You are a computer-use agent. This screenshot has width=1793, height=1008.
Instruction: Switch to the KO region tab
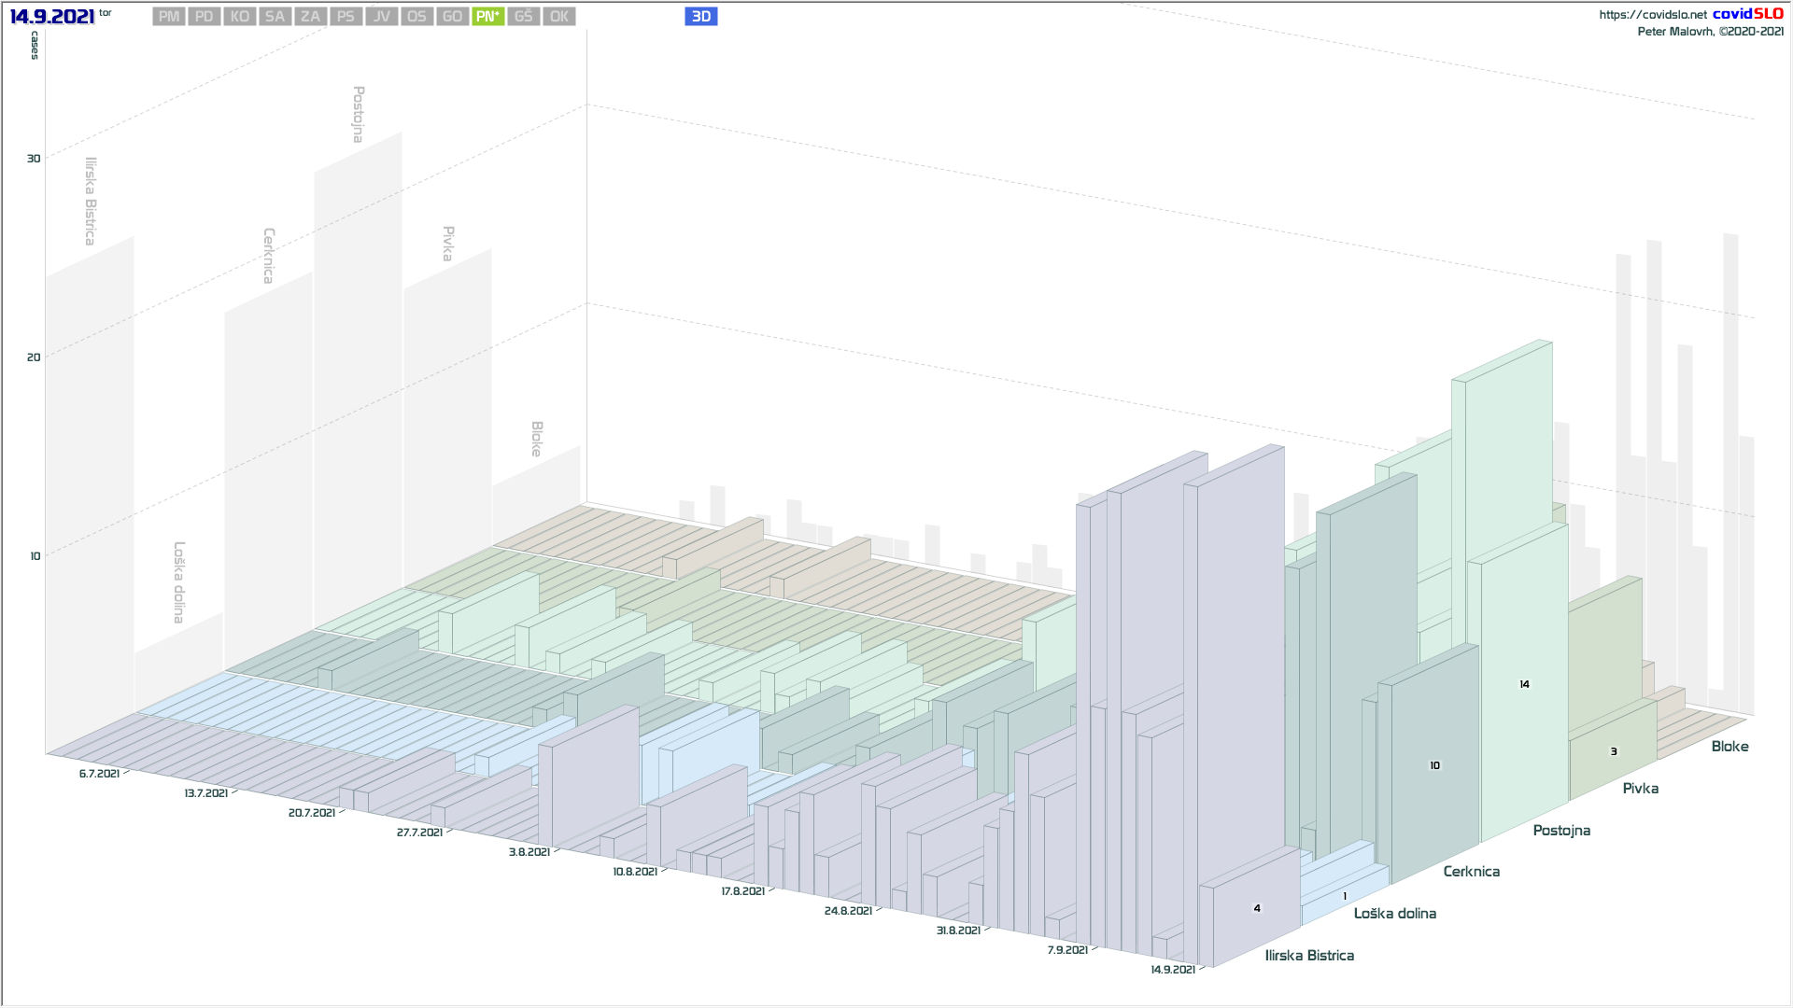click(x=239, y=17)
